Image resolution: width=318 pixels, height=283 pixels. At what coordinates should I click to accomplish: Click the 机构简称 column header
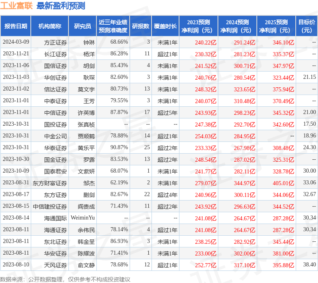coord(50,26)
